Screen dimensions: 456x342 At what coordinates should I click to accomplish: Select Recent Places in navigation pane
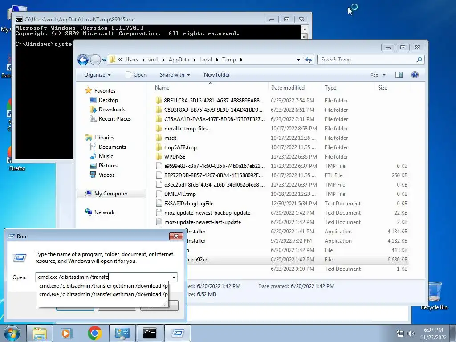coord(110,118)
